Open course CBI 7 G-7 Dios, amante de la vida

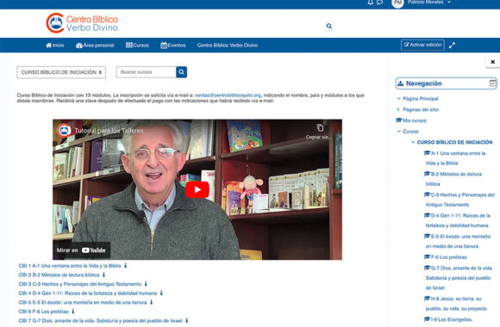[x=101, y=321]
